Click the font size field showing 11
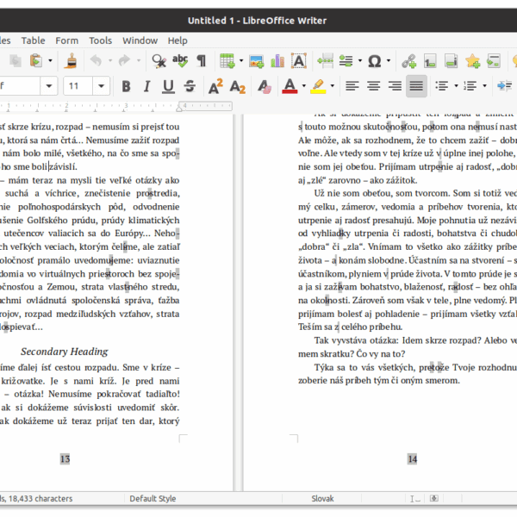 coord(78,86)
